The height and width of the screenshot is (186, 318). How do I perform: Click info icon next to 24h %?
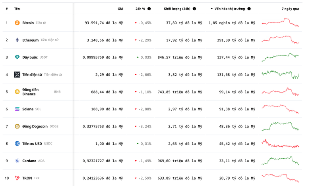[149, 8]
